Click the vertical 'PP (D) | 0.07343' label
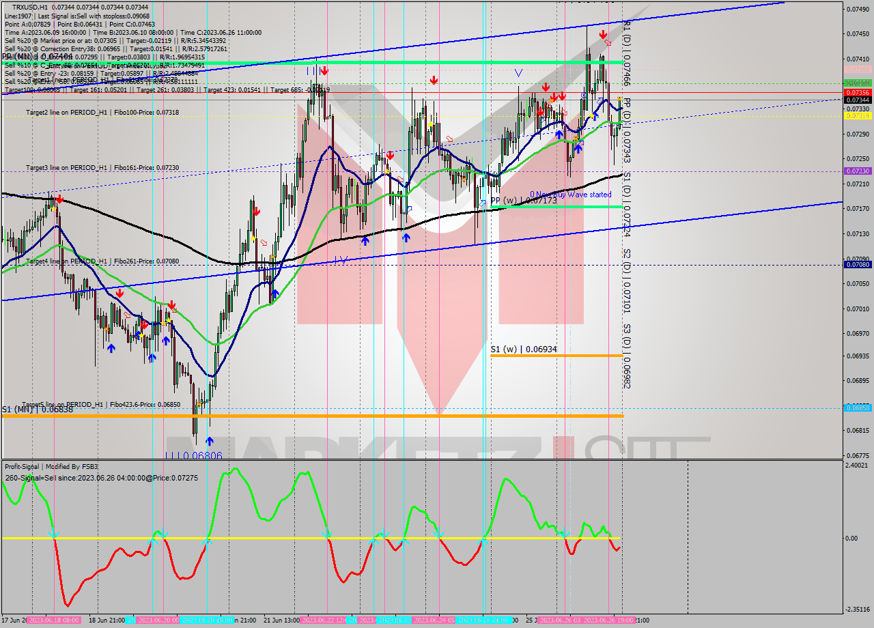This screenshot has height=628, width=874. 626,130
